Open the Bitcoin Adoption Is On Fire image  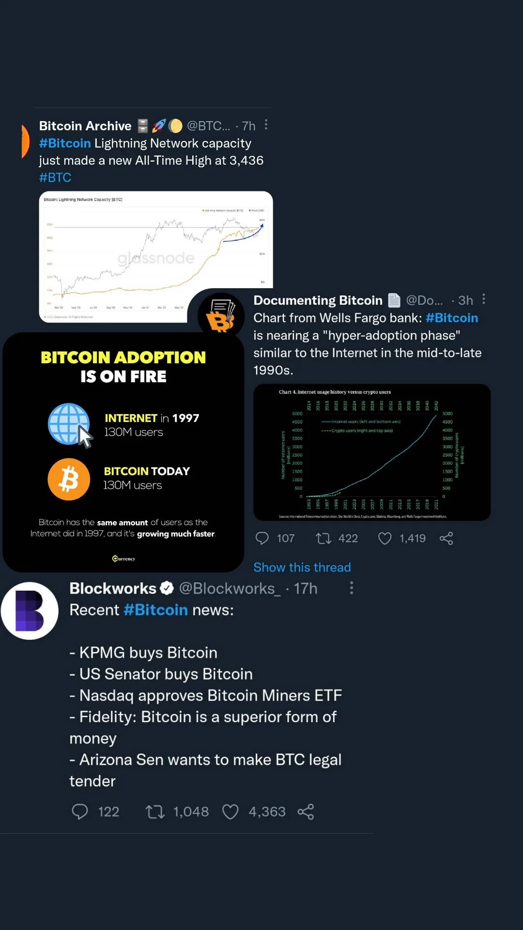click(x=123, y=452)
